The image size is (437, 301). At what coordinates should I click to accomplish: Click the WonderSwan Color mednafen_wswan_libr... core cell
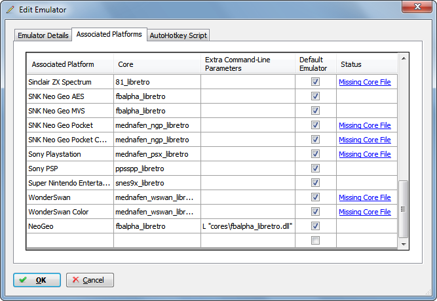point(157,212)
